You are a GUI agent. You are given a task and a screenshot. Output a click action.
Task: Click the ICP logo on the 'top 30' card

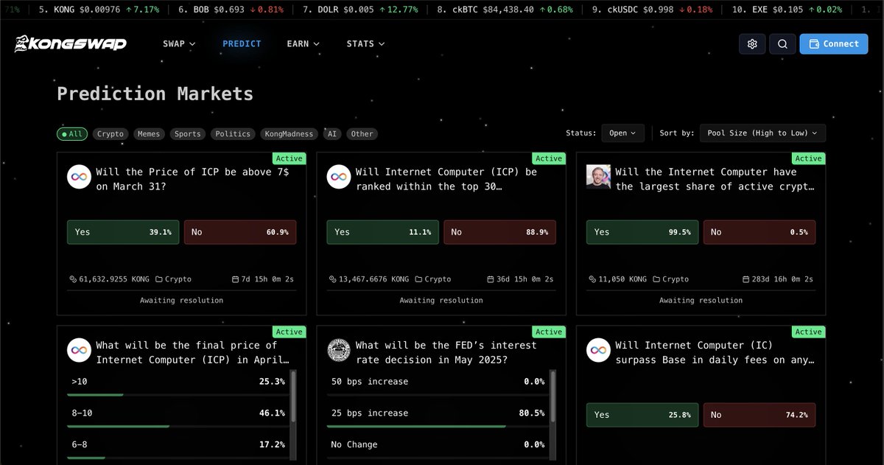[339, 177]
